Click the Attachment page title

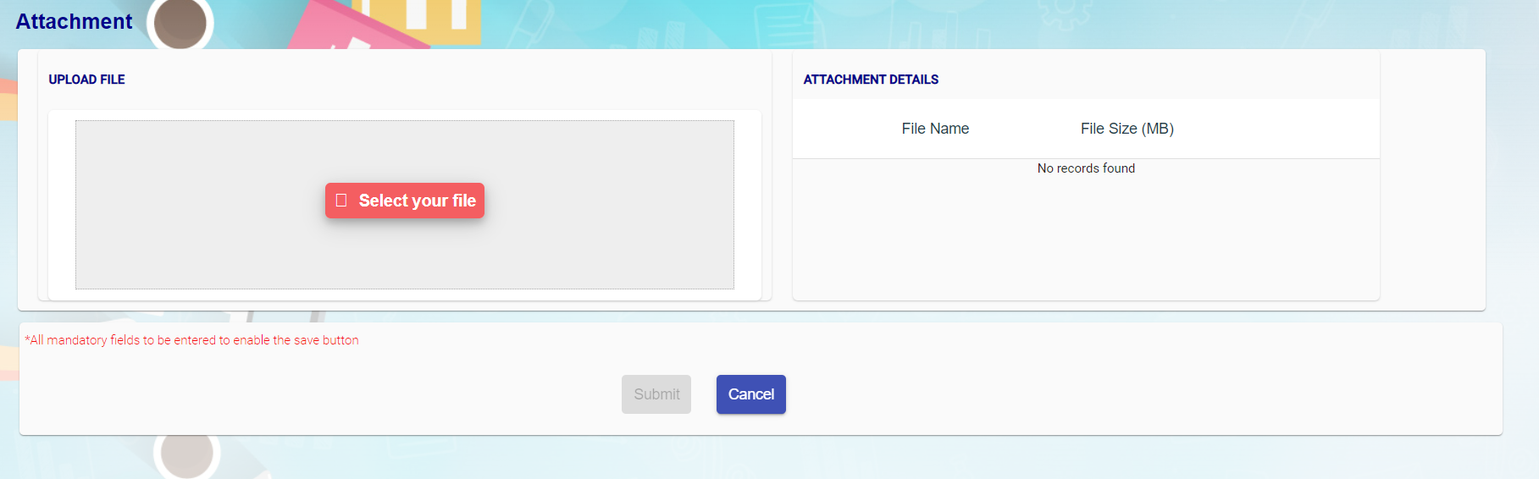click(74, 22)
